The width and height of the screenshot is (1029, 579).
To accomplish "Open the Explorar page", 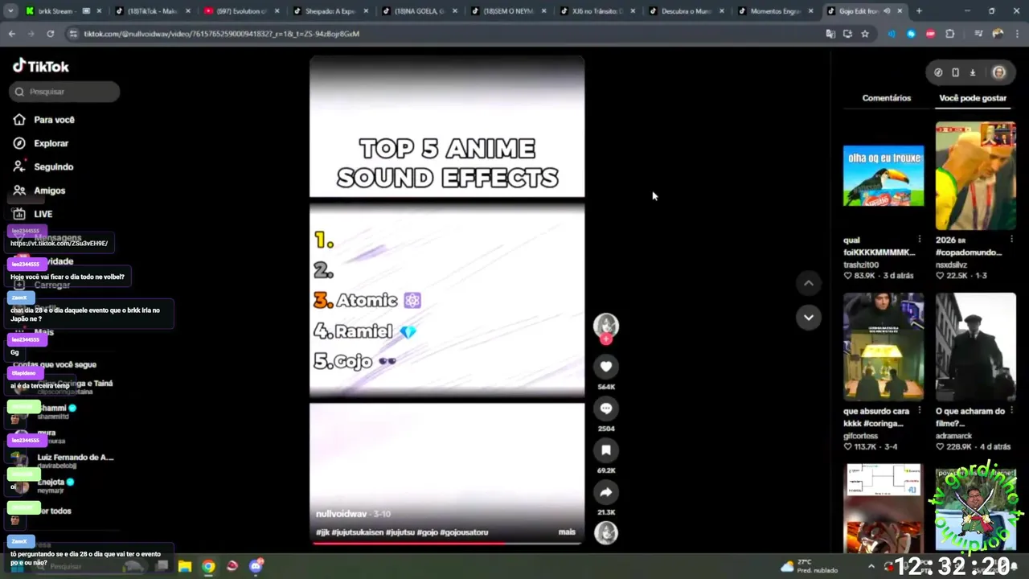I will [x=41, y=143].
